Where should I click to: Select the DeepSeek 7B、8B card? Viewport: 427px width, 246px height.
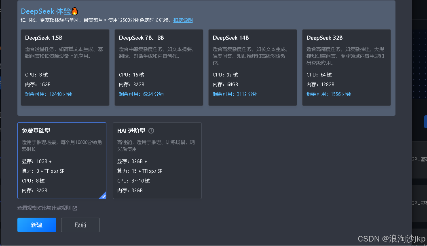[x=159, y=68]
